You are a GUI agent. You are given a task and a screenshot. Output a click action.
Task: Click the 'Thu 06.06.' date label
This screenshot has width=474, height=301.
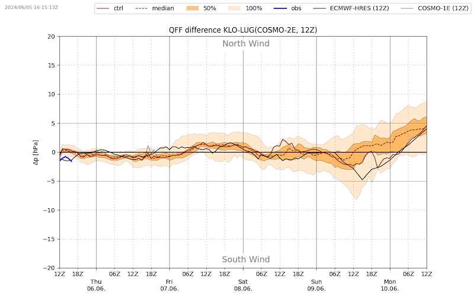pyautogui.click(x=96, y=285)
